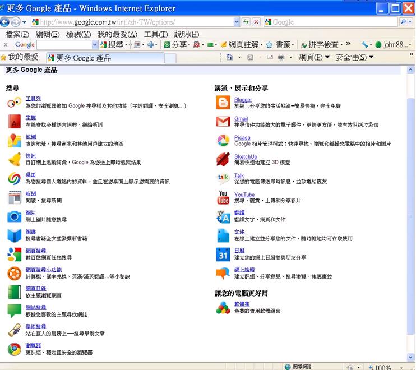The image size is (416, 370).
Task: Open the Google Toolbar search box dropdown
Action: (95, 45)
